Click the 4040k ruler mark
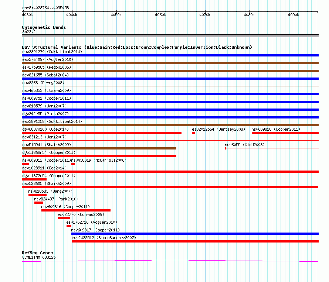329x282 pixels. coord(72,15)
